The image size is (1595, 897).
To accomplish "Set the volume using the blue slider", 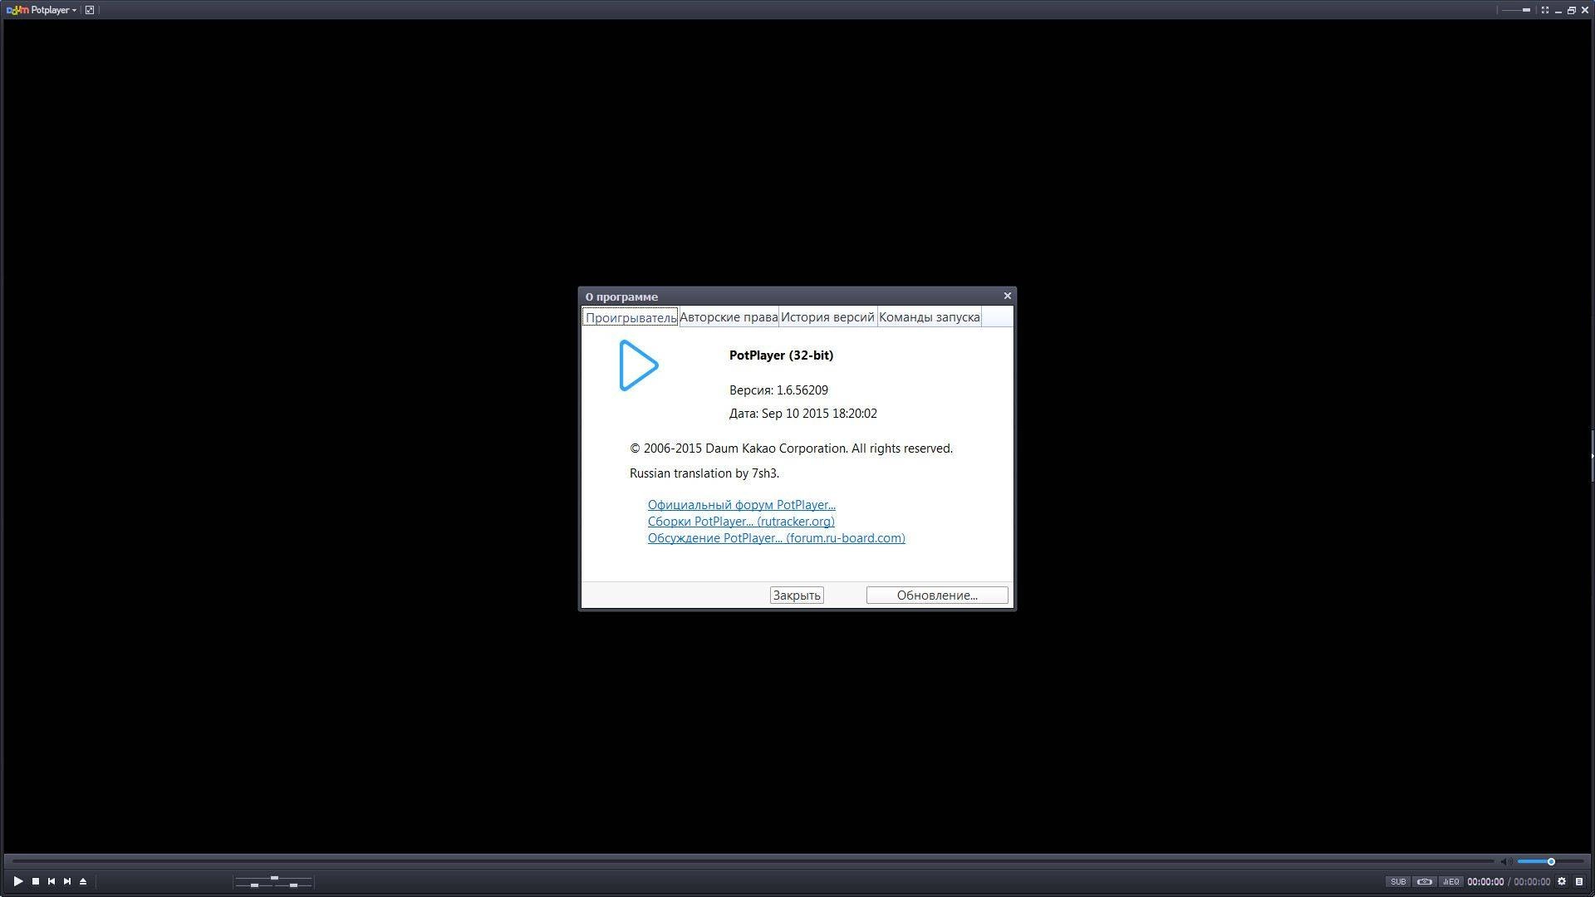I will coord(1550,861).
